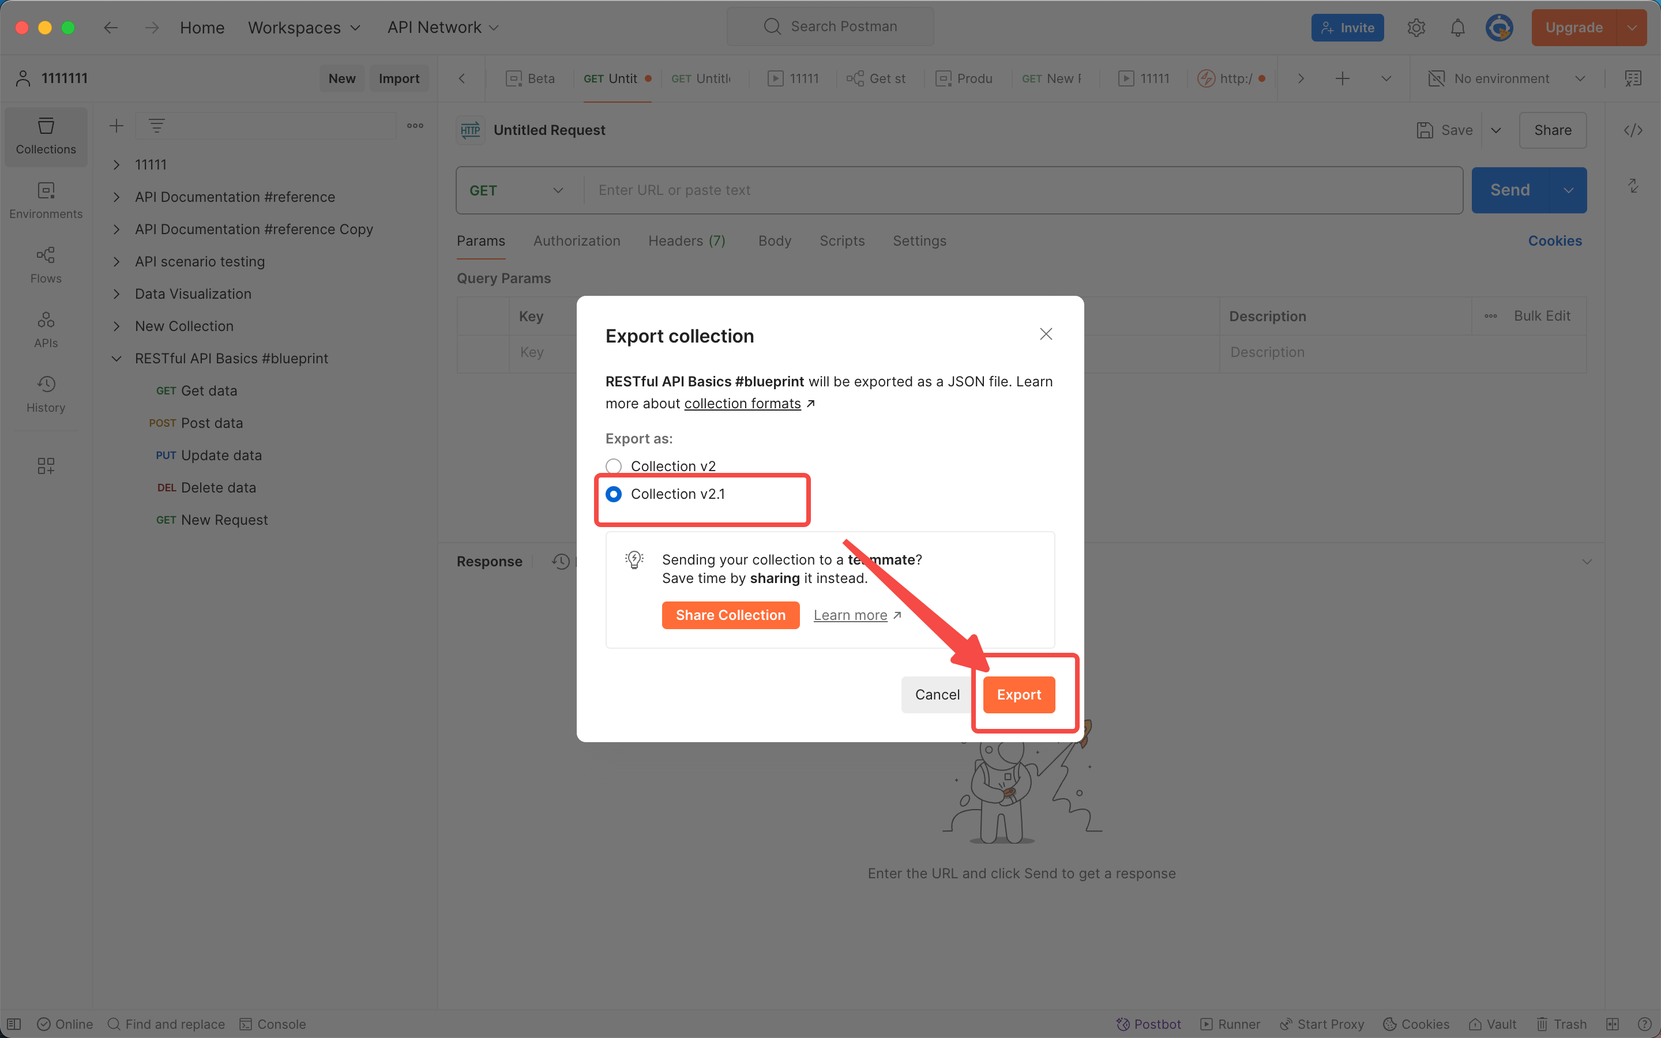Open the collections three-dot options menu
Image resolution: width=1661 pixels, height=1038 pixels.
[x=415, y=126]
